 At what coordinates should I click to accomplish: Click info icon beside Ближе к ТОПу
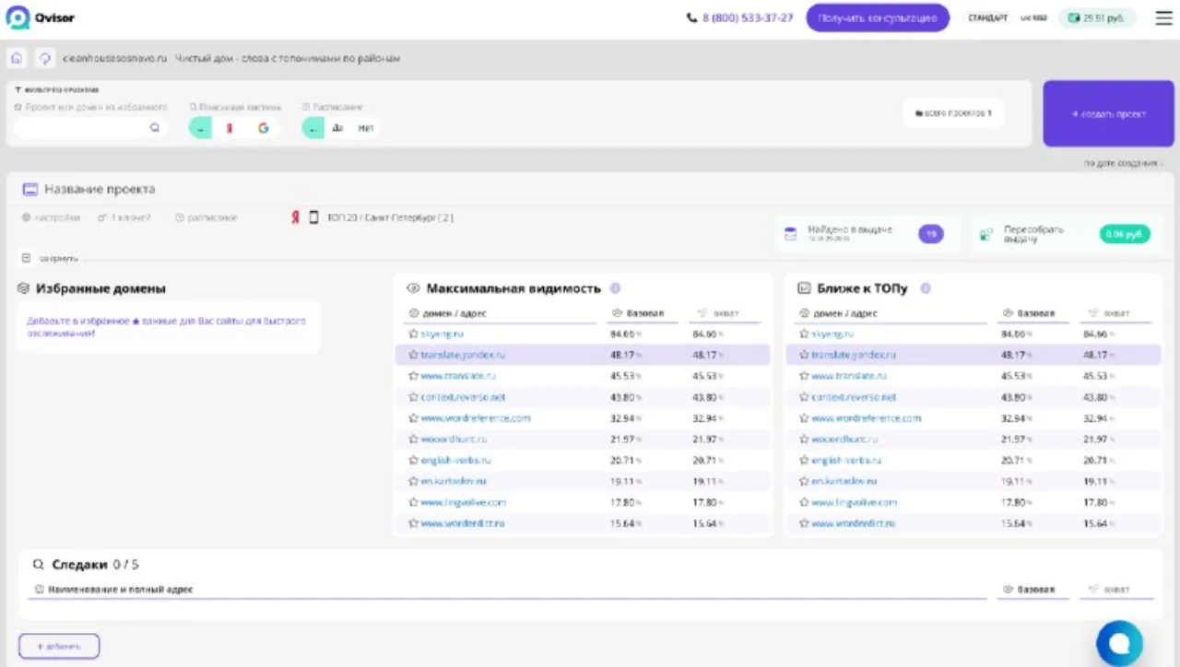tap(926, 288)
